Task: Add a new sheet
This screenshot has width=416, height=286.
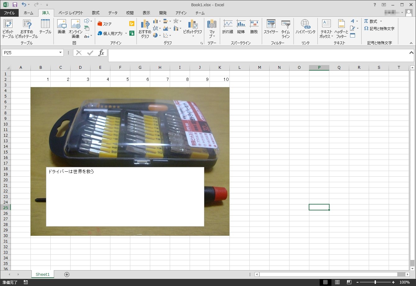Action: (67, 275)
